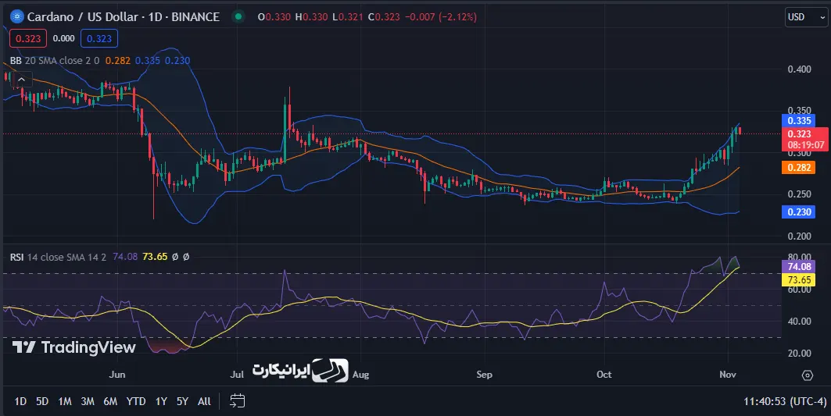Collapse the indicator legend with chevron arrow

[21, 79]
